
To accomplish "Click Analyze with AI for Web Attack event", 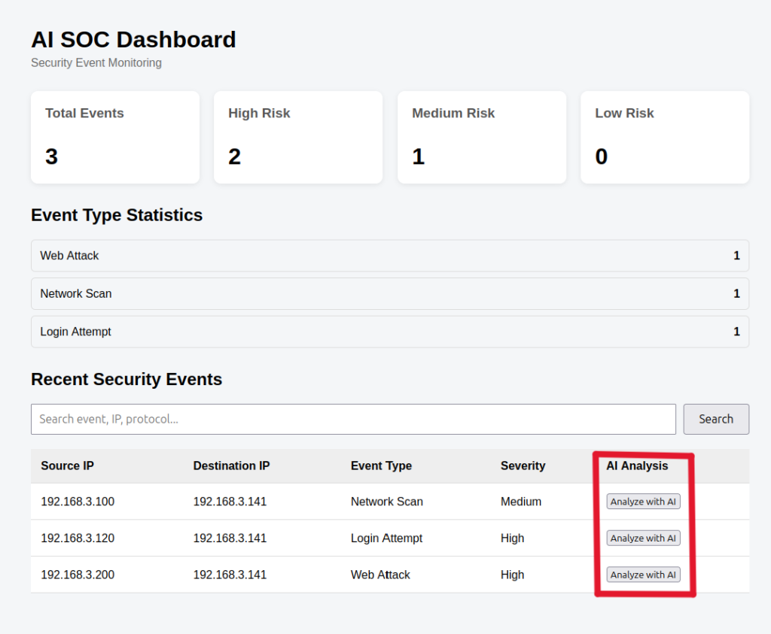I will click(x=643, y=575).
